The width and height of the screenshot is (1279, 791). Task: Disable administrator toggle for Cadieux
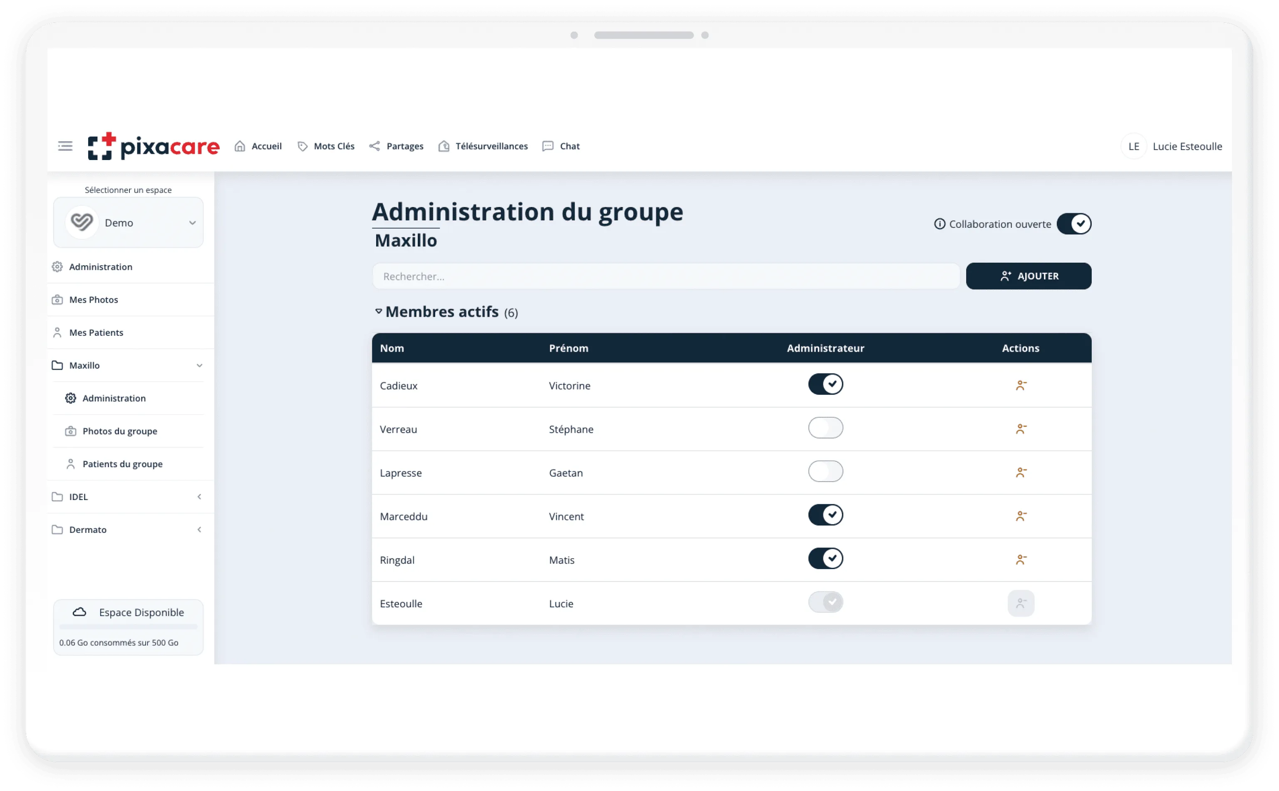(x=825, y=384)
